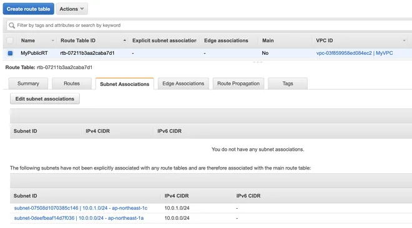Select the Subnet Associations tab
The width and height of the screenshot is (412, 228).
tap(125, 84)
